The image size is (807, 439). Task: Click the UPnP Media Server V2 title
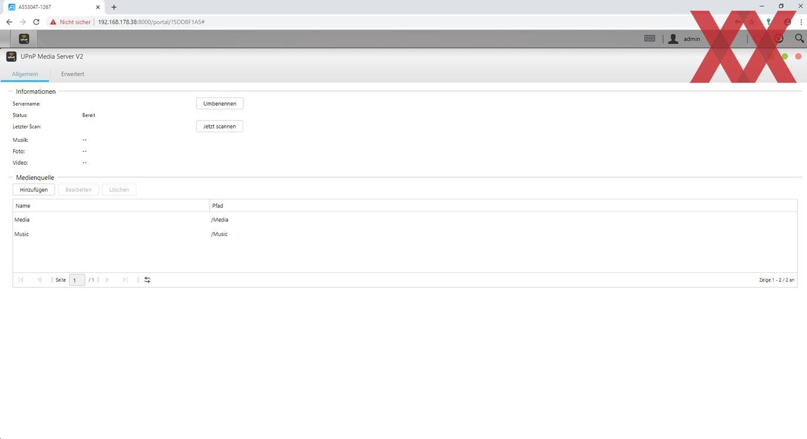[52, 56]
